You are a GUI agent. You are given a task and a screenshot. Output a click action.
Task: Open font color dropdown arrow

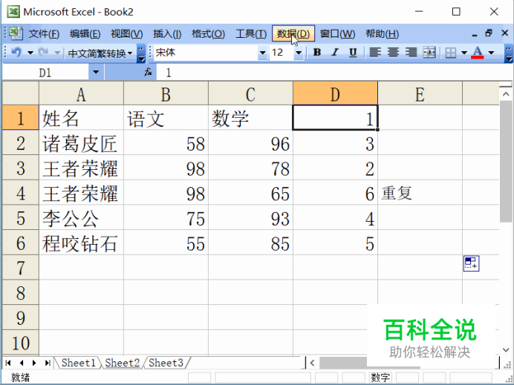[491, 53]
